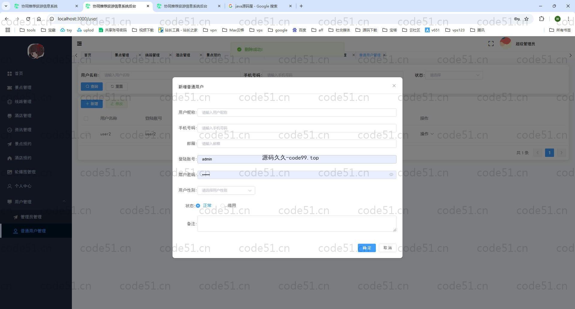
Task: Click the 修改 edit button
Action: tap(116, 104)
